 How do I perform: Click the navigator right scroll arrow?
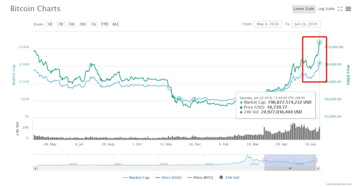[x=318, y=168]
